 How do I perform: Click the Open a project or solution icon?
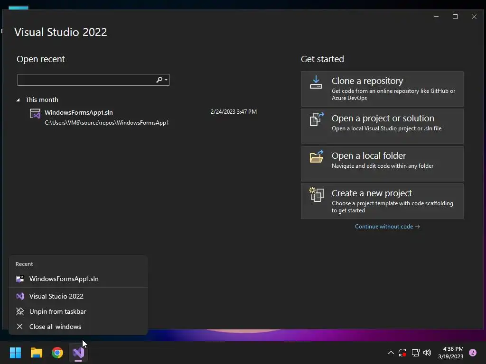(x=317, y=119)
